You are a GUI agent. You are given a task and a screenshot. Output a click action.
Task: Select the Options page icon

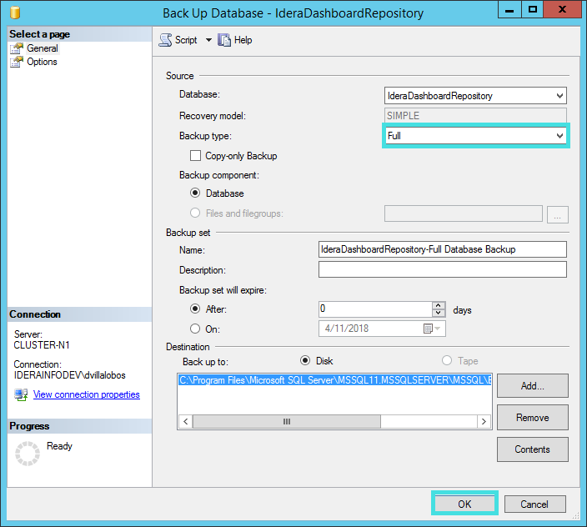pos(17,62)
